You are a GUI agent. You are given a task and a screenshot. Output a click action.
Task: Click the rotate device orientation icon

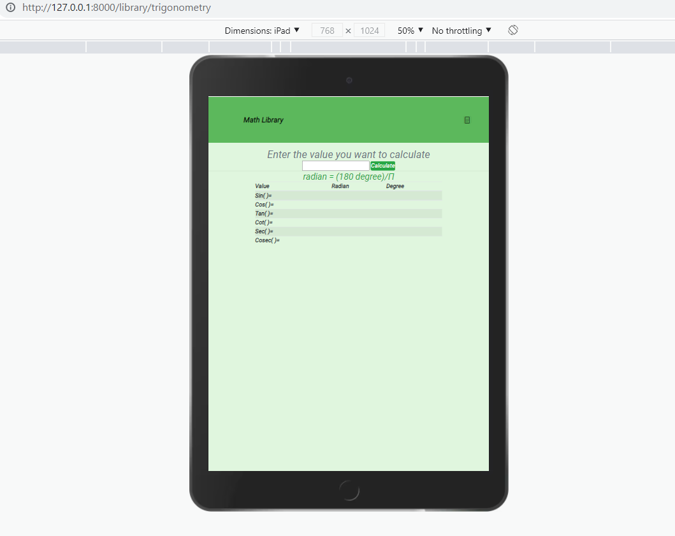(513, 30)
